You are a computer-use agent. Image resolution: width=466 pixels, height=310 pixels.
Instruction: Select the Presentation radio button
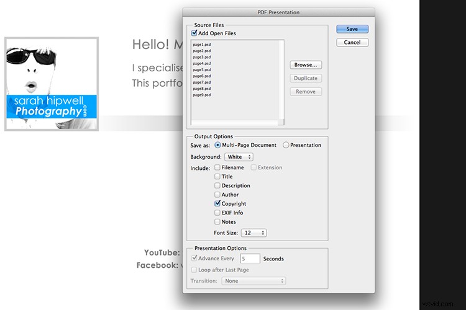tap(286, 145)
